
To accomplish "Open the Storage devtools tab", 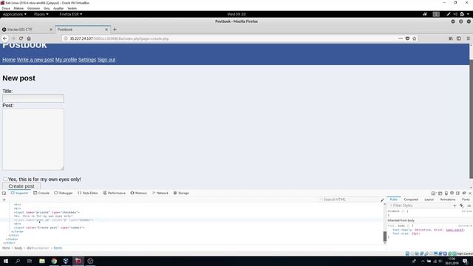I will pyautogui.click(x=181, y=193).
